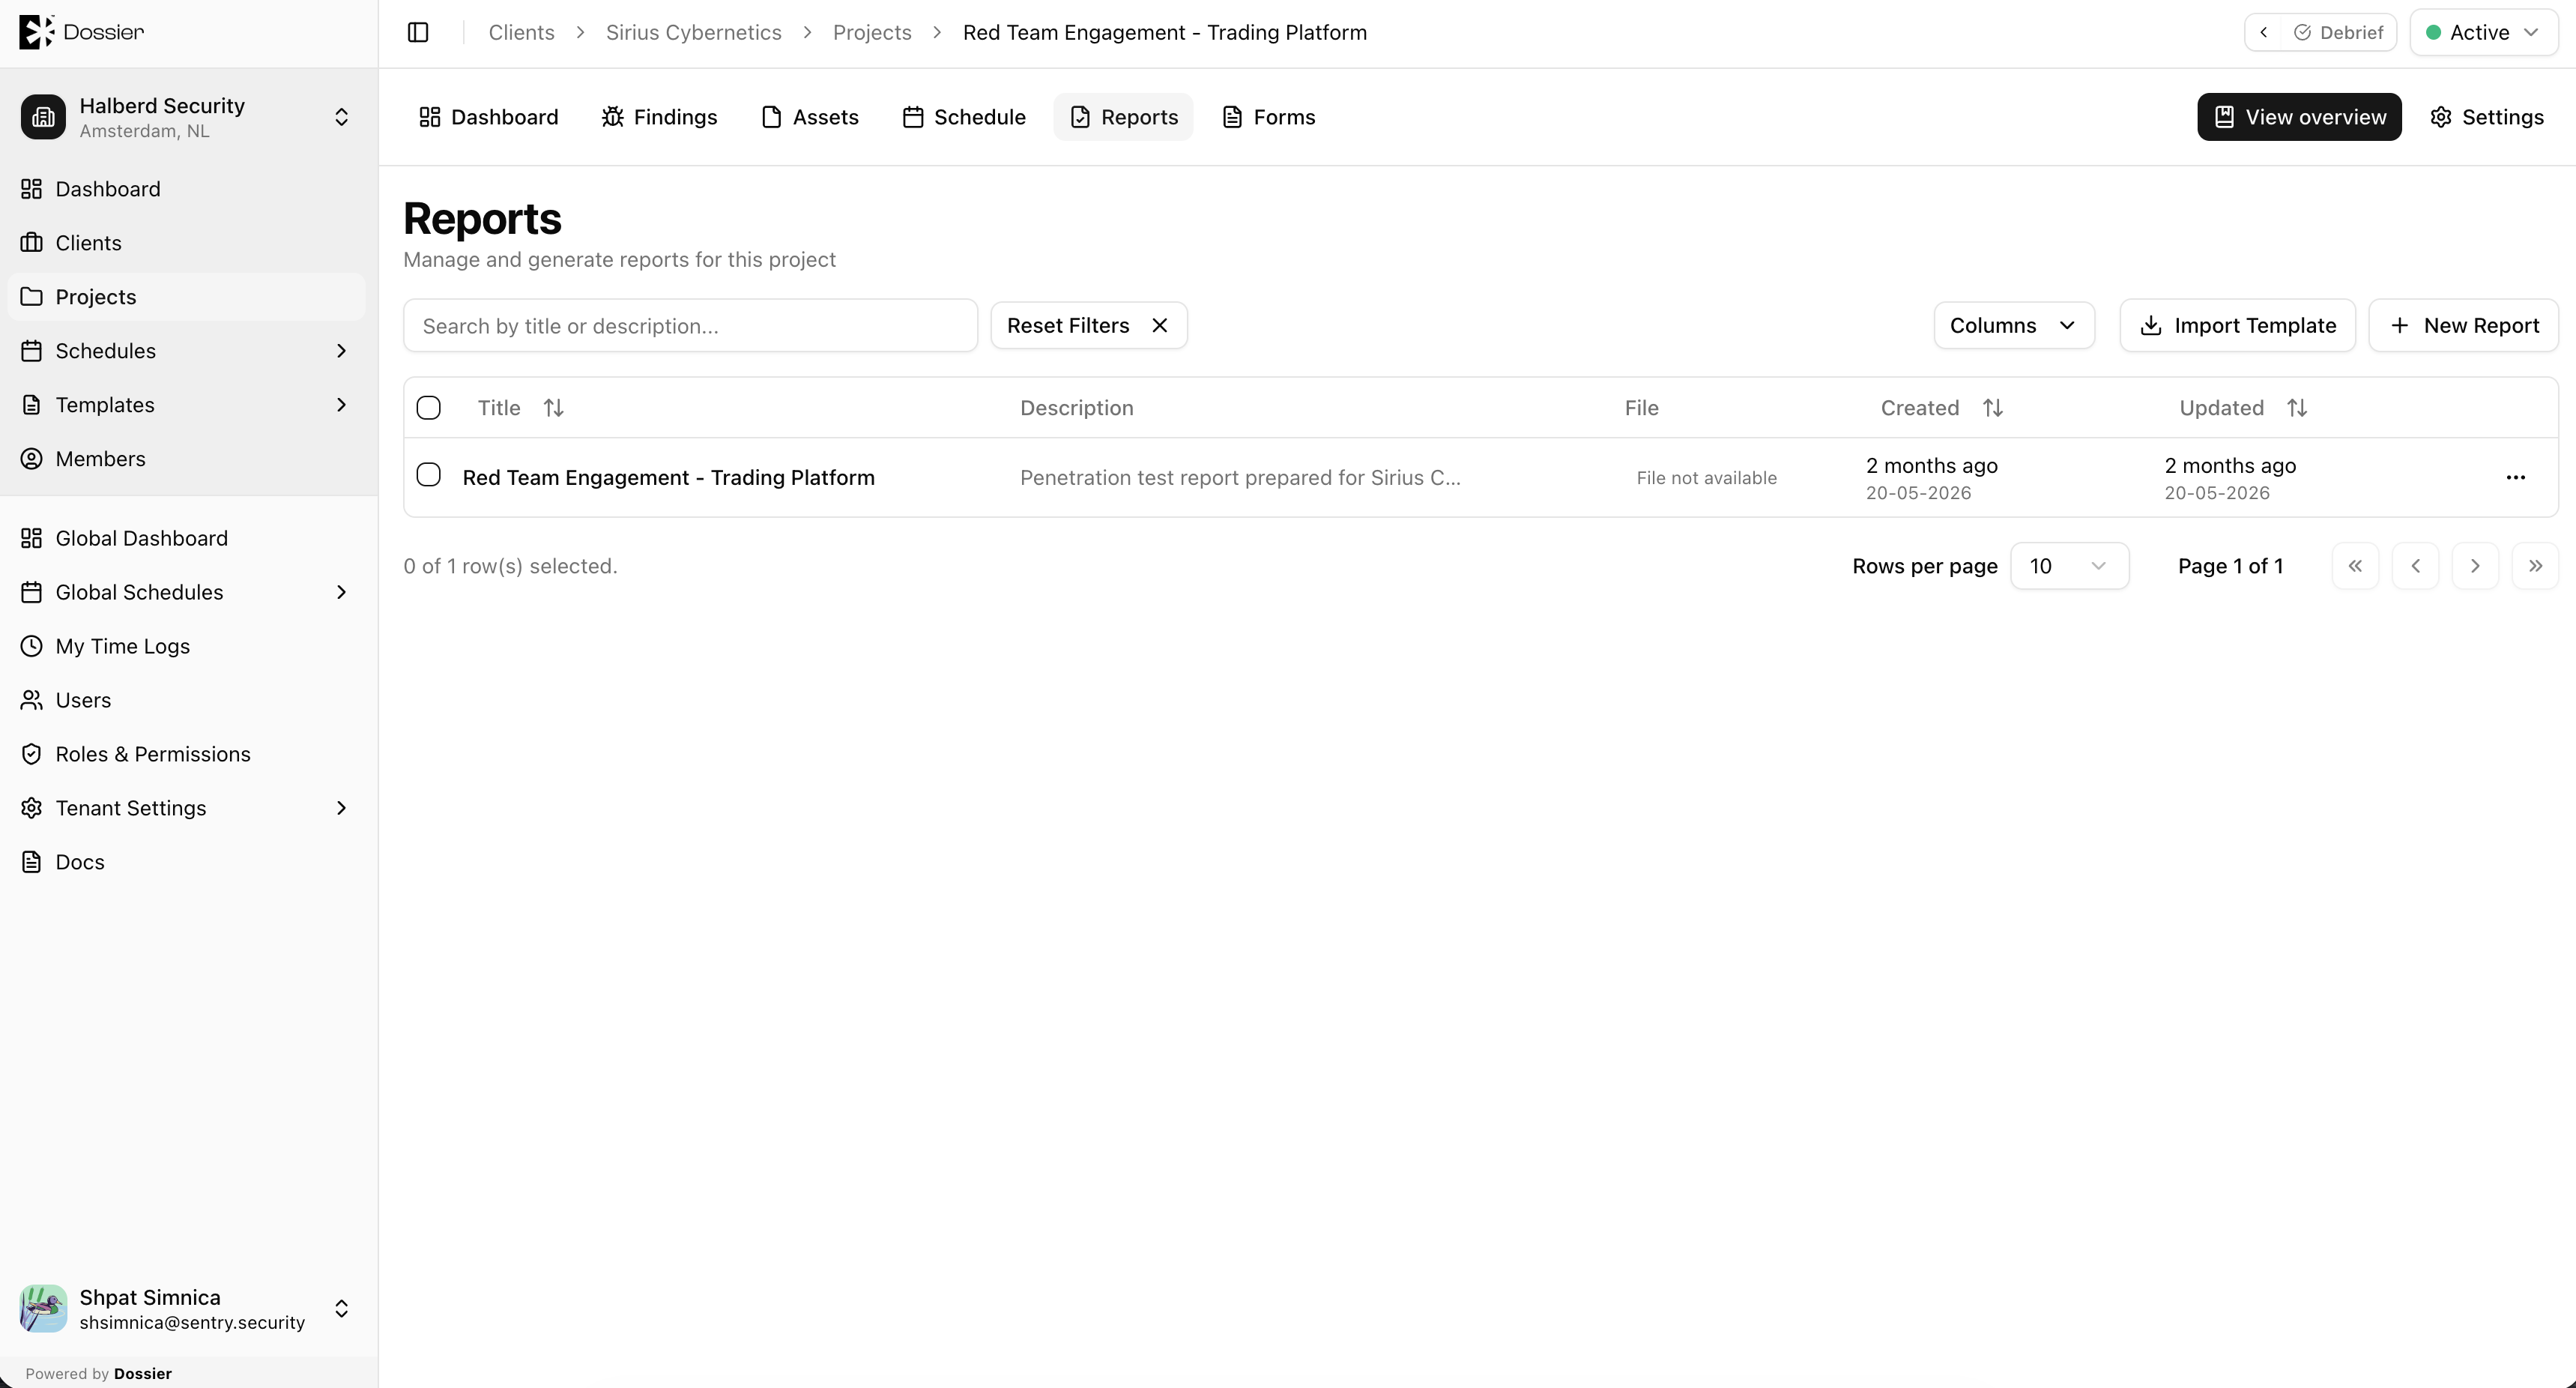Image resolution: width=2576 pixels, height=1388 pixels.
Task: Click Import Template button
Action: pos(2237,326)
